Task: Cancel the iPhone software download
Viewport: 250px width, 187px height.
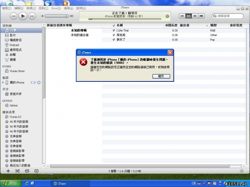Action: point(167,16)
